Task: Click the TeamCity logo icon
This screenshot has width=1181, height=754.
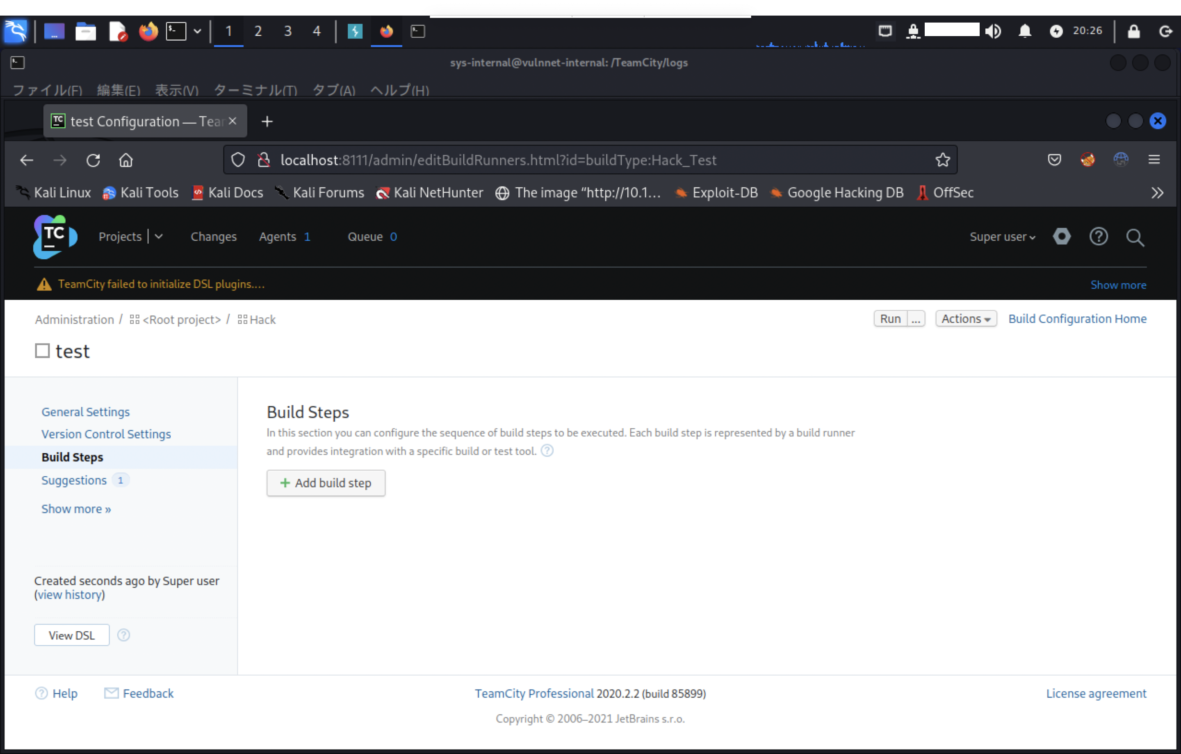Action: (55, 237)
